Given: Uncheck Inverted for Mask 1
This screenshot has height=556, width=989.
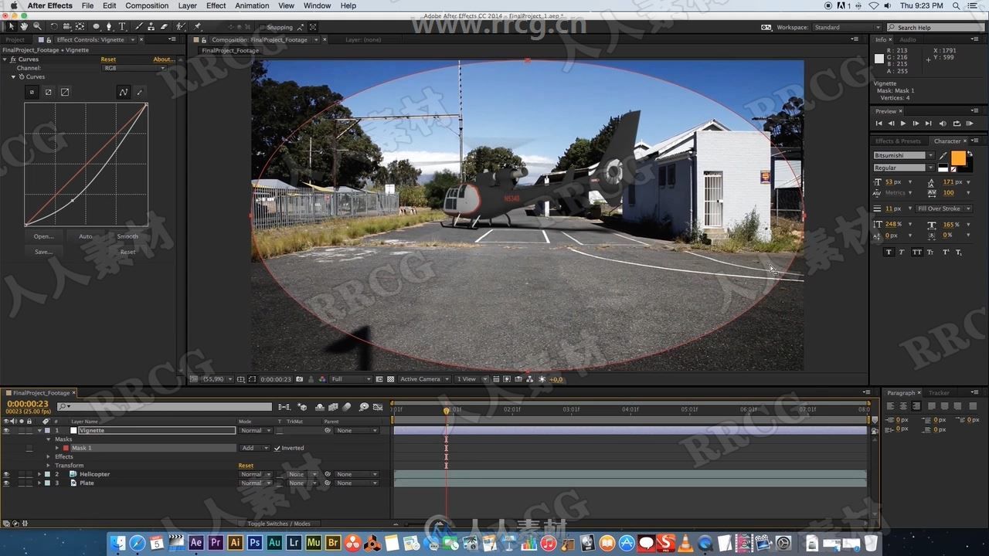Looking at the screenshot, I should point(277,448).
